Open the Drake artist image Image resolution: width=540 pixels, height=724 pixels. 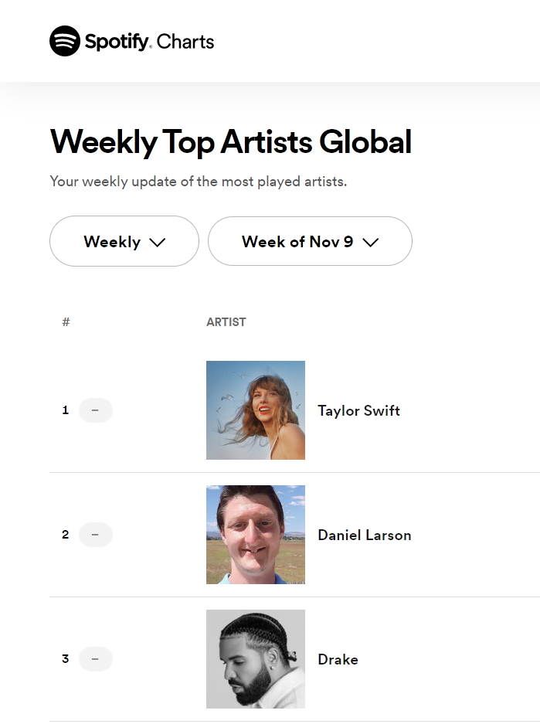pyautogui.click(x=256, y=659)
